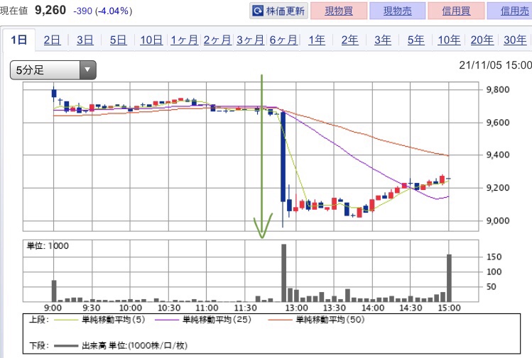This screenshot has width=532, height=358.
Task: Click the 13:00 time axis label
Action: tap(296, 308)
